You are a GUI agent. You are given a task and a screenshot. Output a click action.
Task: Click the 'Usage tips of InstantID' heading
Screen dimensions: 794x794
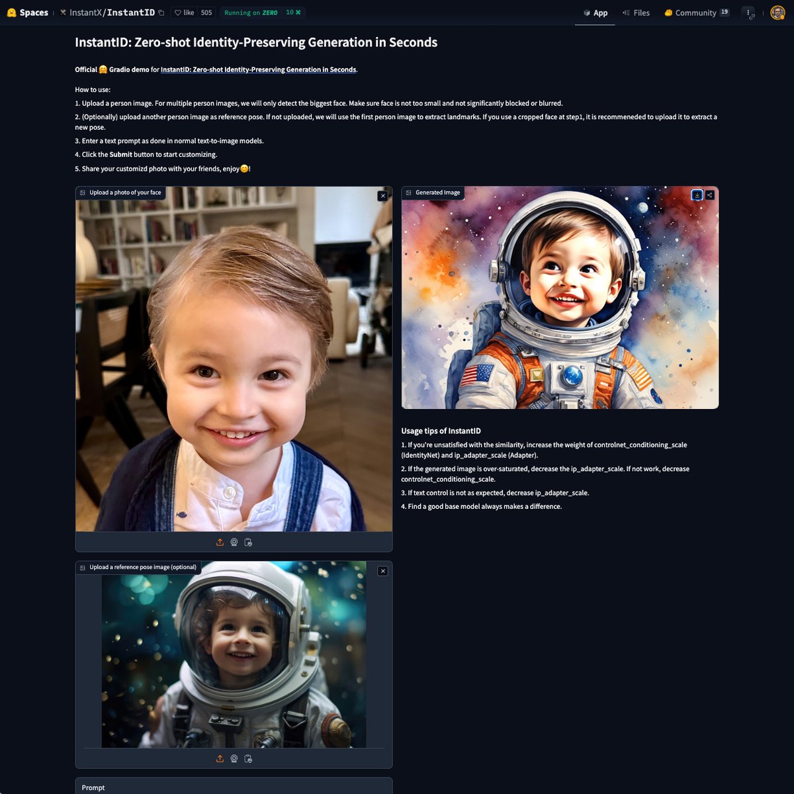[x=441, y=431]
